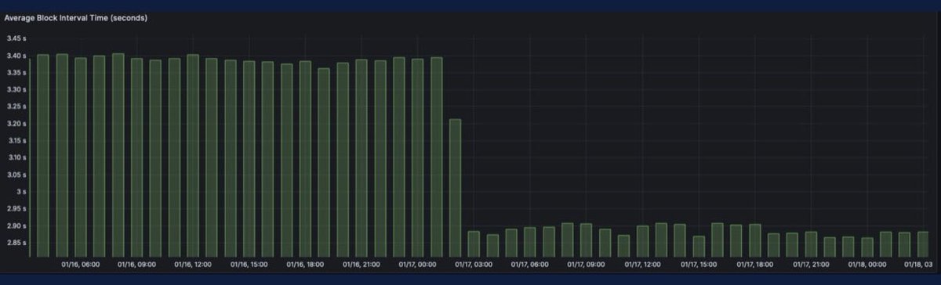Click the 01/16, 12:00 time label
The height and width of the screenshot is (285, 941).
pyautogui.click(x=194, y=265)
